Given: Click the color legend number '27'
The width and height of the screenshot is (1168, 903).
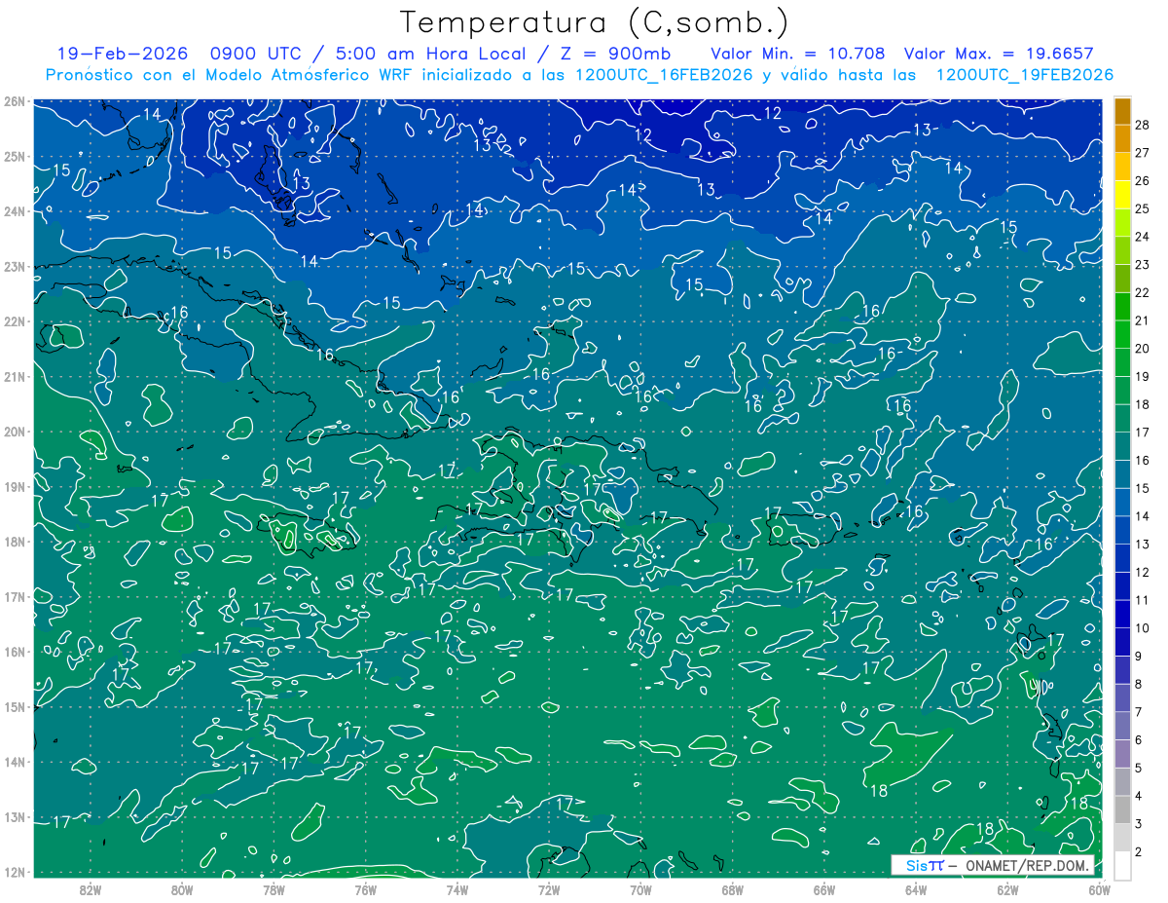Looking at the screenshot, I should (1142, 153).
